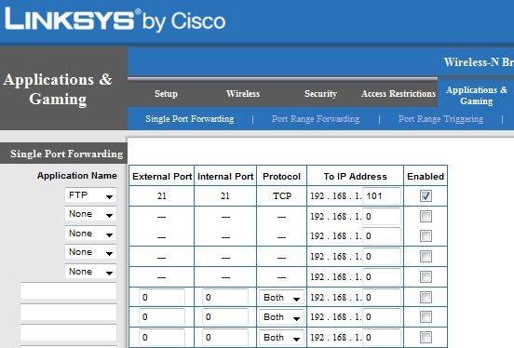Open the second Both protocol dropdown
This screenshot has height=348, width=514.
(281, 317)
